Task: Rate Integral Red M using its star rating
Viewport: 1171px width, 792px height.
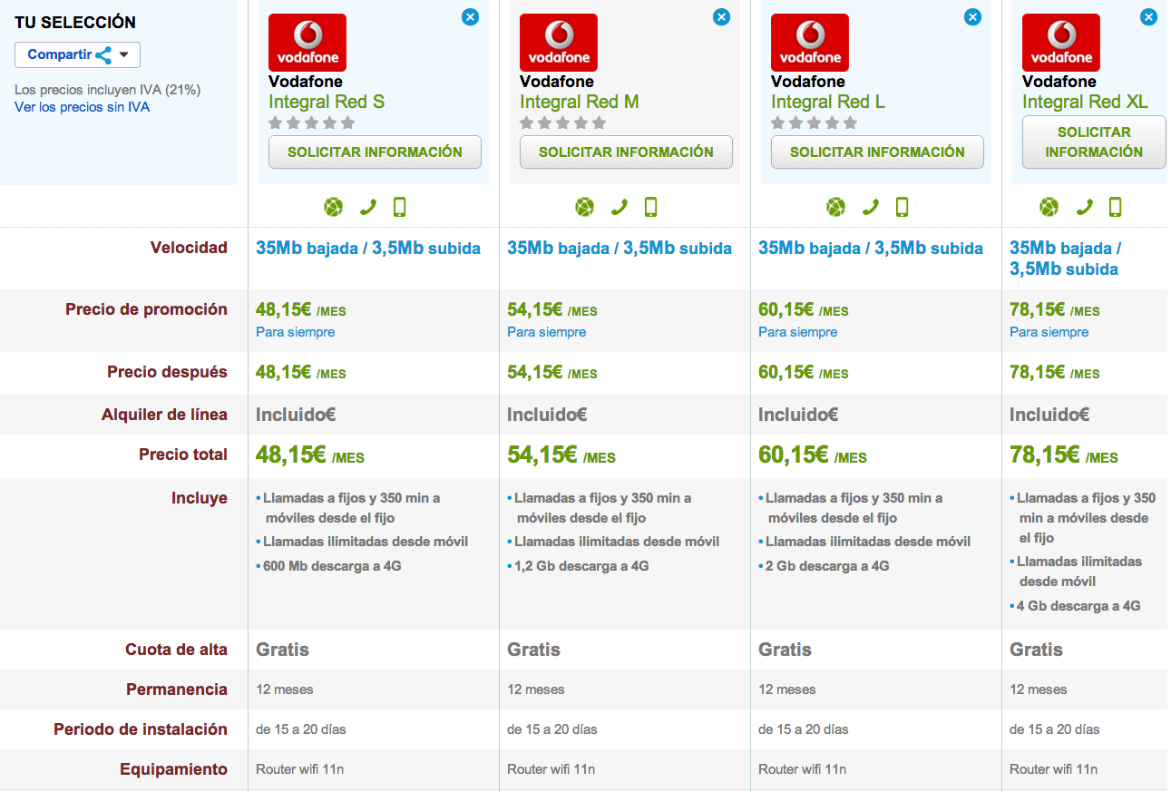Action: point(562,123)
